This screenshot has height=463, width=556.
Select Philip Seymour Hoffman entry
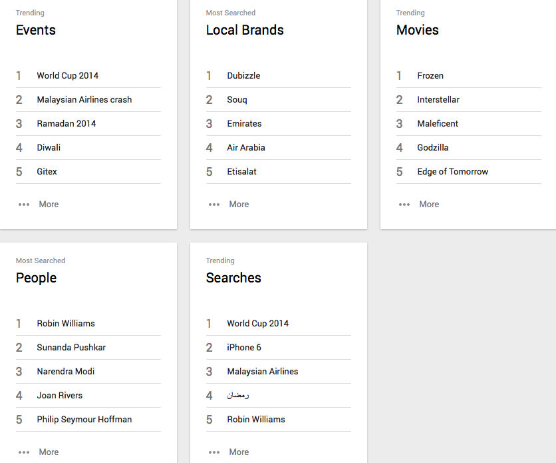click(x=84, y=420)
